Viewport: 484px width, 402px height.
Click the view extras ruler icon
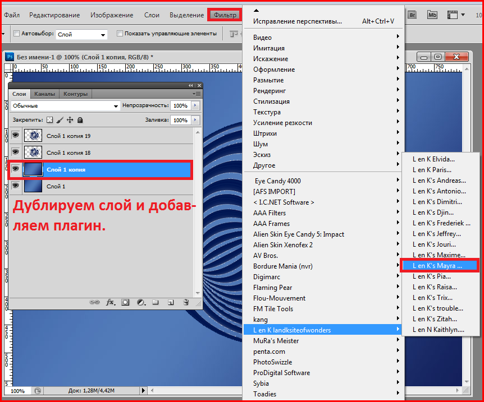click(x=452, y=15)
